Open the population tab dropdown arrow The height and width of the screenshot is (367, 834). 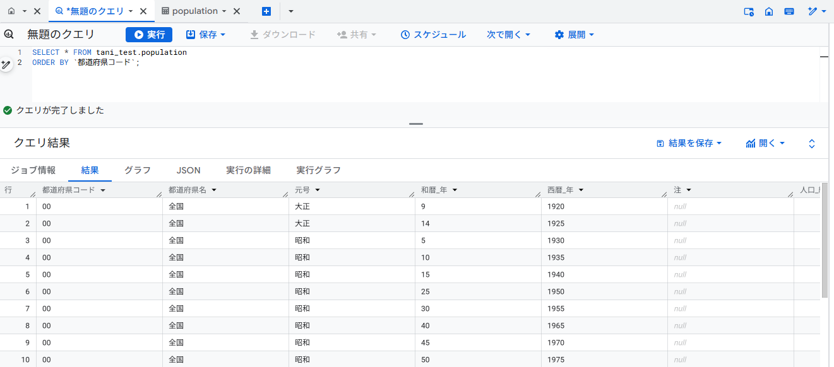pyautogui.click(x=224, y=11)
